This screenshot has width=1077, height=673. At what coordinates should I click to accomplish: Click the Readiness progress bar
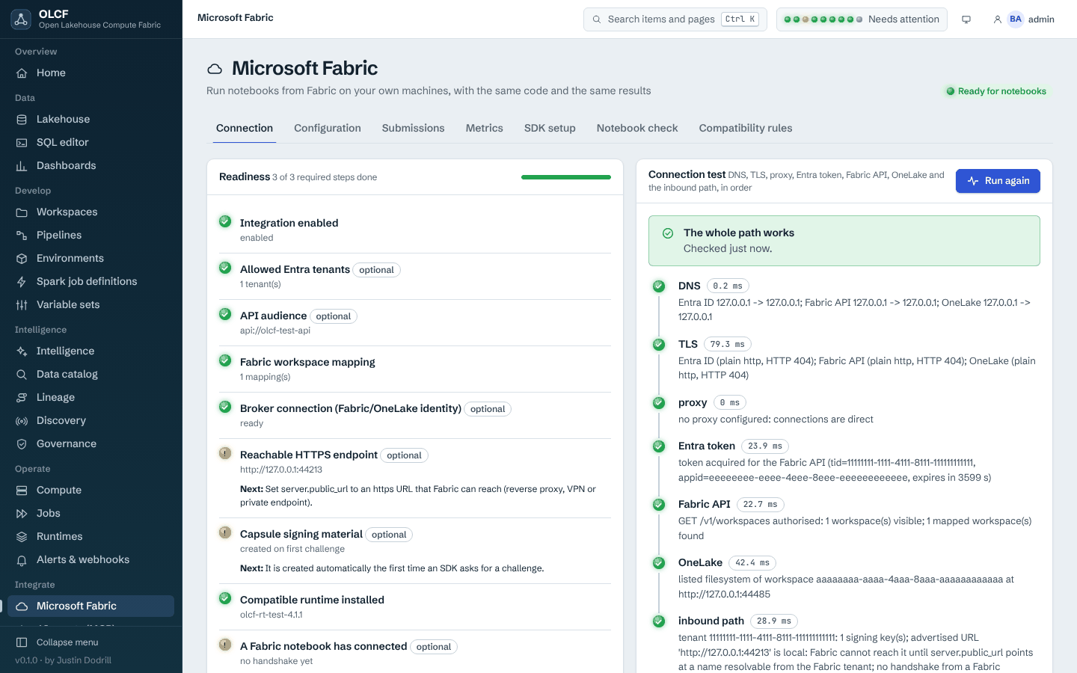tap(566, 177)
